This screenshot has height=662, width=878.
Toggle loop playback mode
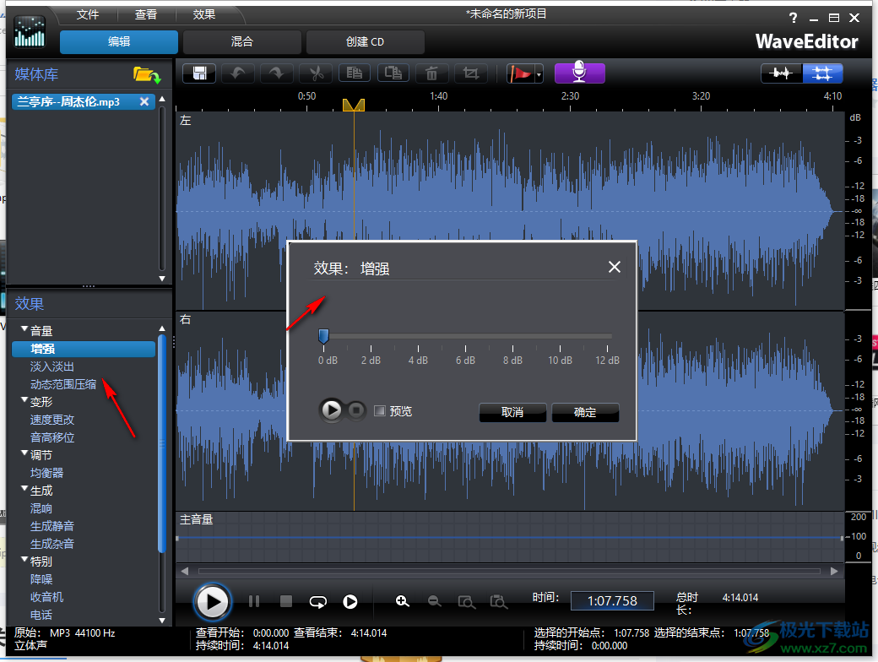[x=318, y=601]
